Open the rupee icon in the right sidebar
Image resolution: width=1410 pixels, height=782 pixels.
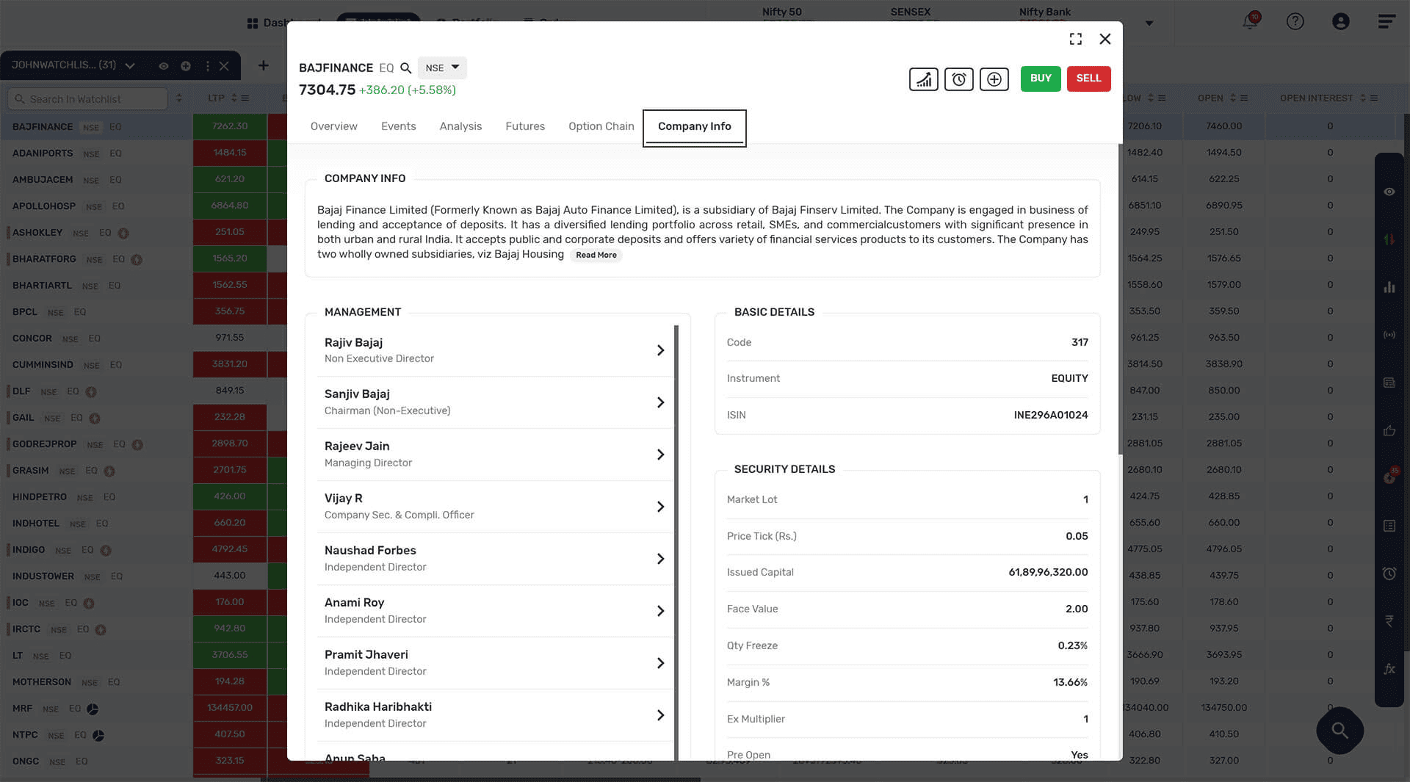coord(1389,621)
